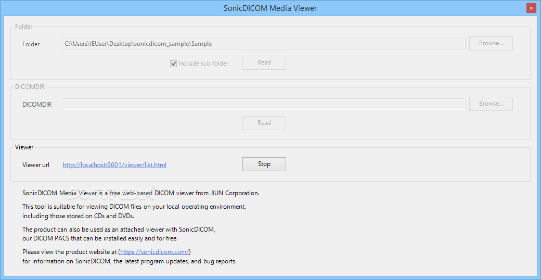Click the DICOM PACS description line
Screen dimensions: 541x280
pos(100,238)
